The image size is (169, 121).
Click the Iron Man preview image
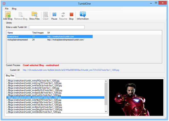coord(136,98)
